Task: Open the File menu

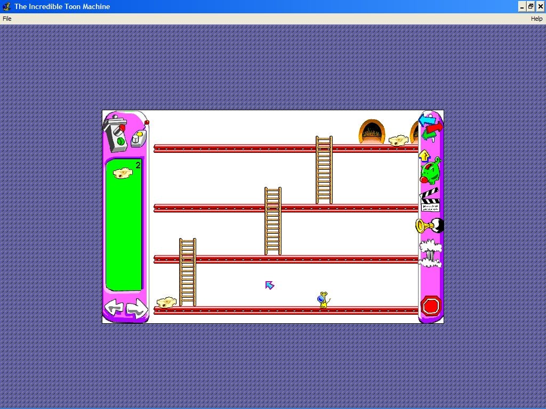Action: [7, 19]
